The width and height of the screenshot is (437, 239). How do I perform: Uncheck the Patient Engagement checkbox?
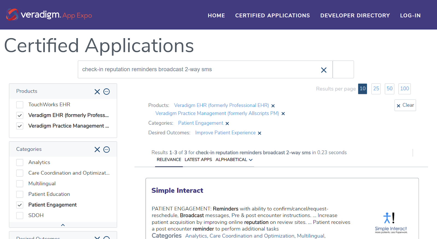pyautogui.click(x=20, y=205)
